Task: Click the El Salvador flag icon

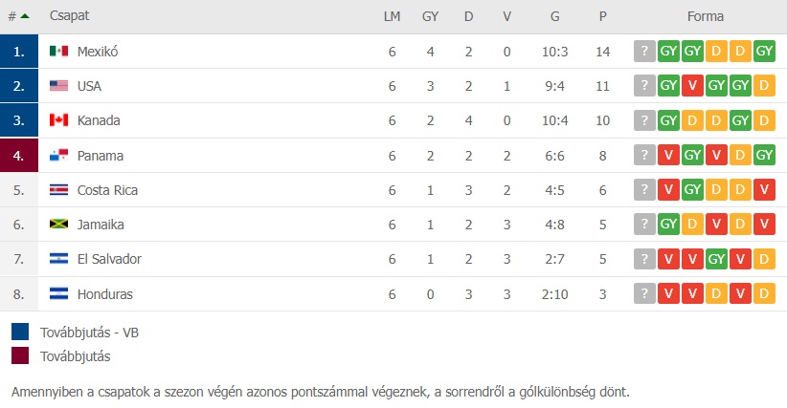Action: [58, 259]
